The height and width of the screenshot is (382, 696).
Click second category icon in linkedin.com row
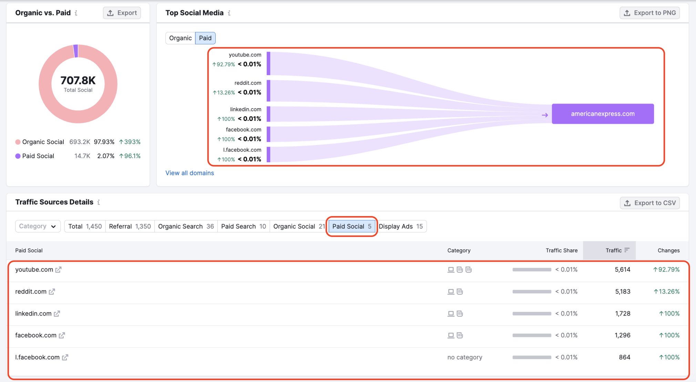tap(460, 314)
